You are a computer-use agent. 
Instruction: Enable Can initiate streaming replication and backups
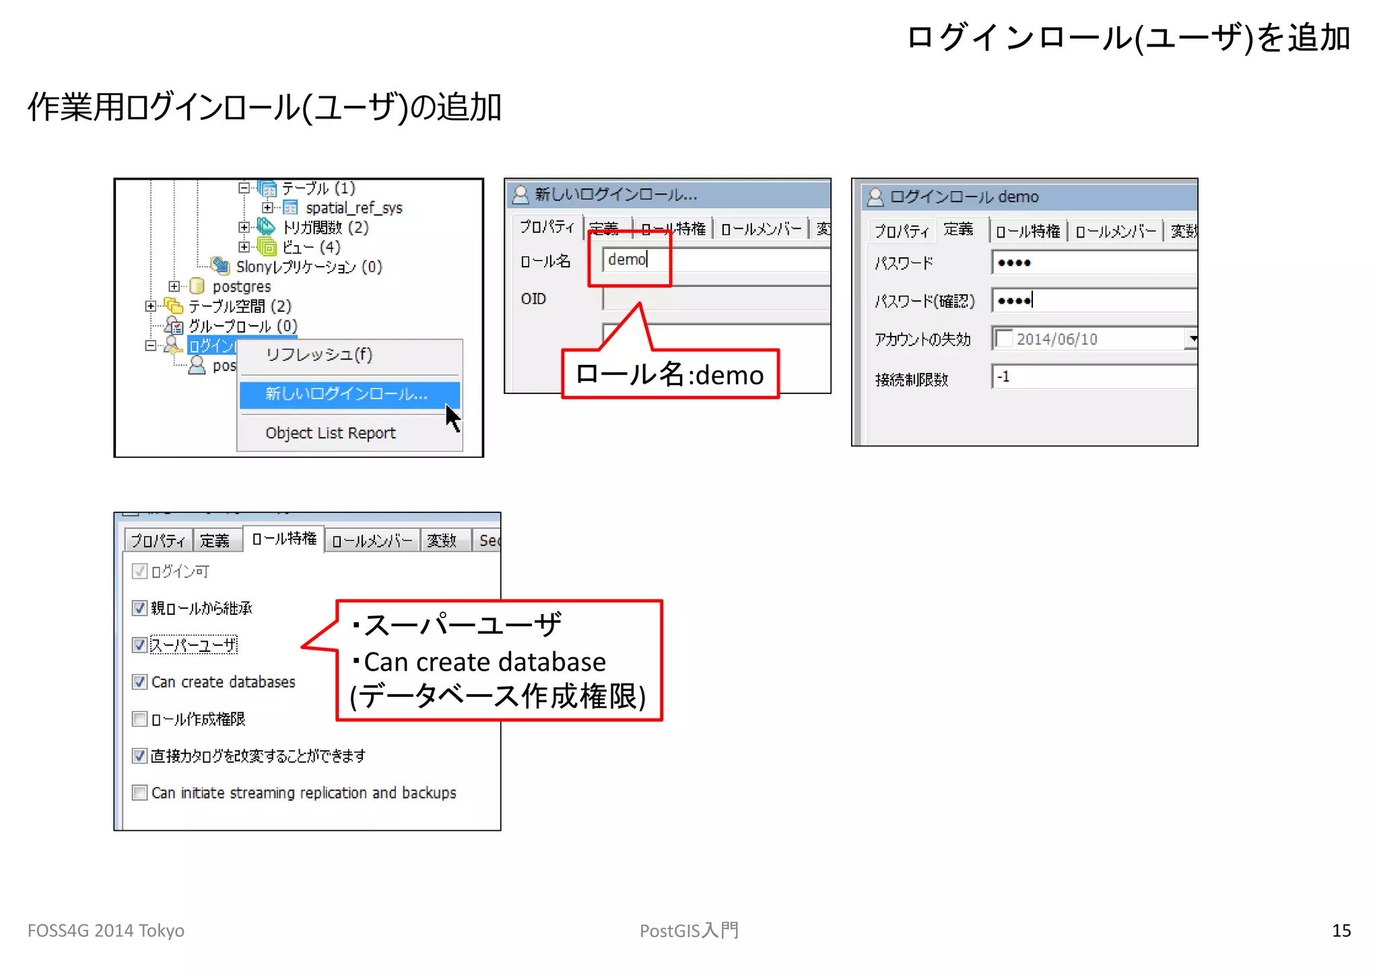pos(139,793)
